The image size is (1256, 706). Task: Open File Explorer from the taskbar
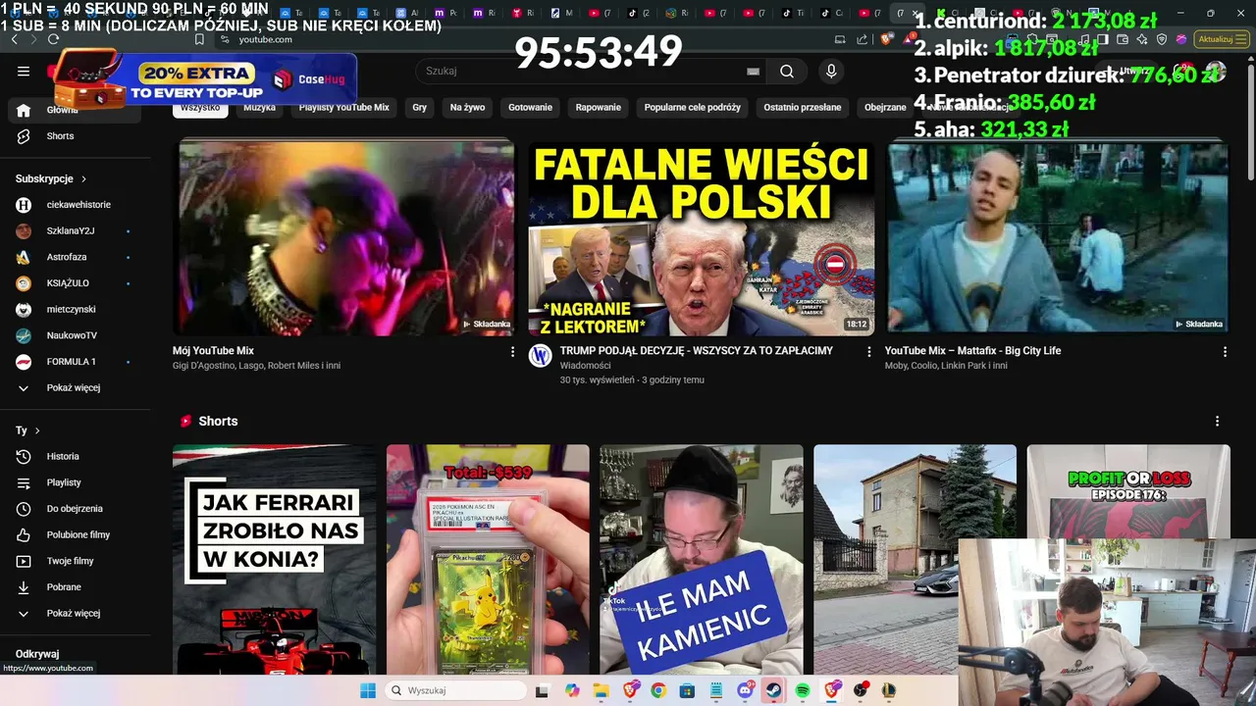coord(600,690)
